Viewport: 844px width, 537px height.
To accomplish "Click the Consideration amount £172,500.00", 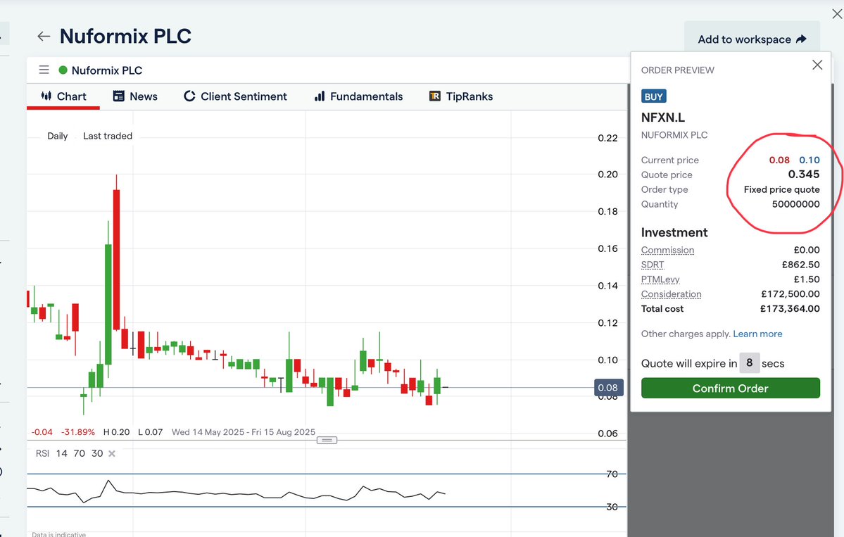I will coord(791,294).
